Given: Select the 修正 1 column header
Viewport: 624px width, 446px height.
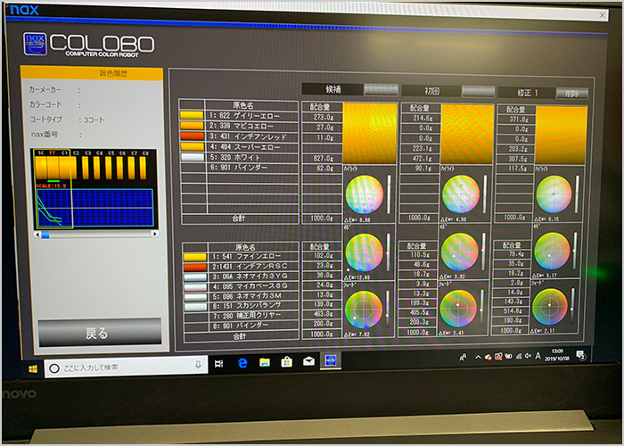Looking at the screenshot, I should [x=527, y=93].
